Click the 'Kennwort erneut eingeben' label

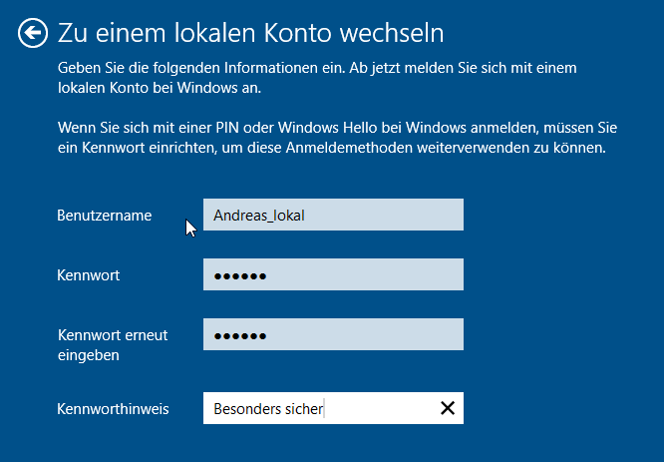[x=113, y=345]
